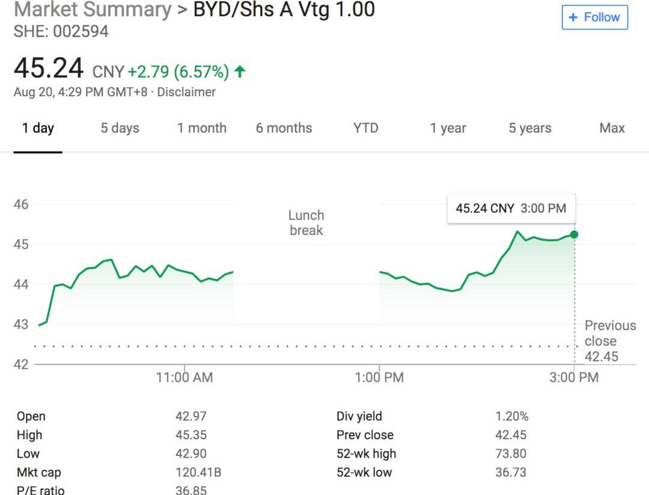Screen dimensions: 649x495
Task: Click the Previous close 42.45 label
Action: pyautogui.click(x=610, y=341)
